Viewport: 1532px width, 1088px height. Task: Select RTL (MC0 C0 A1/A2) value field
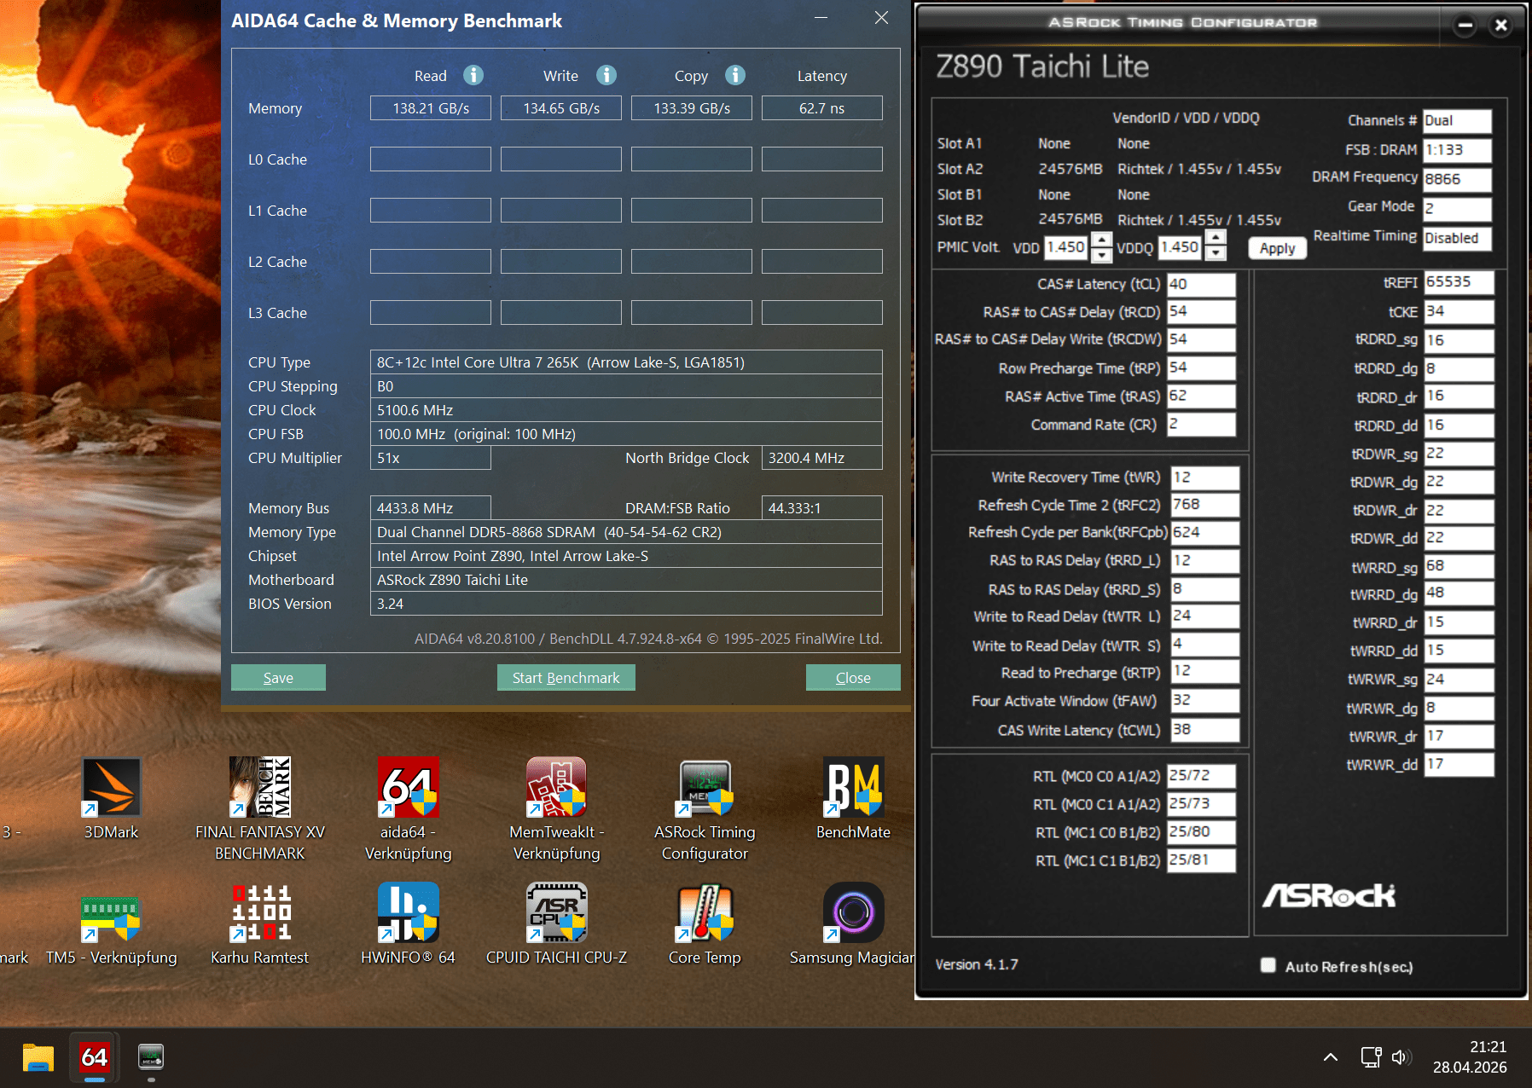pos(1201,775)
